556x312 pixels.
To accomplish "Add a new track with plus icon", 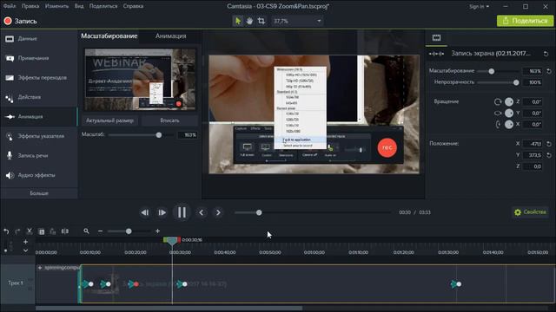I will (25, 242).
